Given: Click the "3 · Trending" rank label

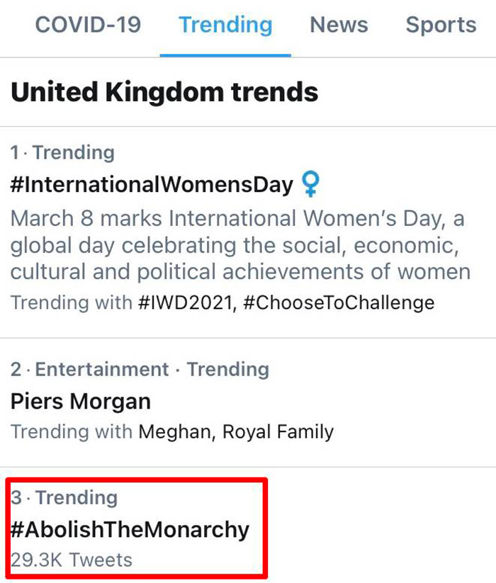Looking at the screenshot, I should tap(64, 498).
